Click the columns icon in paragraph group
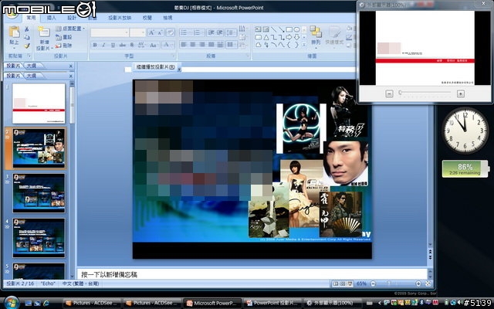Image resolution: width=494 pixels, height=309 pixels. (232, 45)
